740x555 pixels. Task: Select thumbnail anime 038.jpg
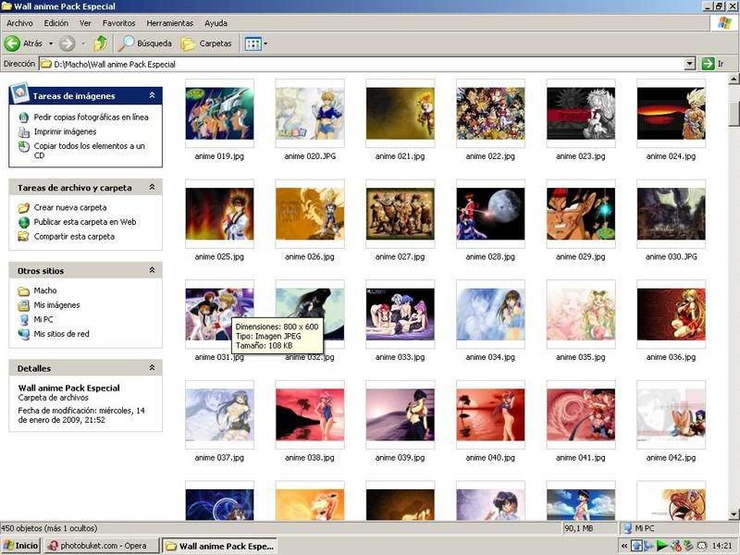pos(310,414)
